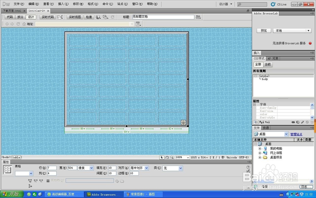Toggle Live View button

tap(75, 17)
